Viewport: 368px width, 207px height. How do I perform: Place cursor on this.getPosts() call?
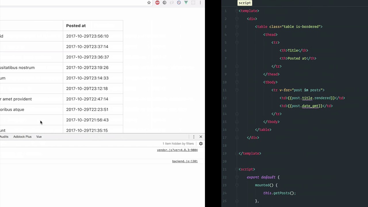tap(279, 193)
